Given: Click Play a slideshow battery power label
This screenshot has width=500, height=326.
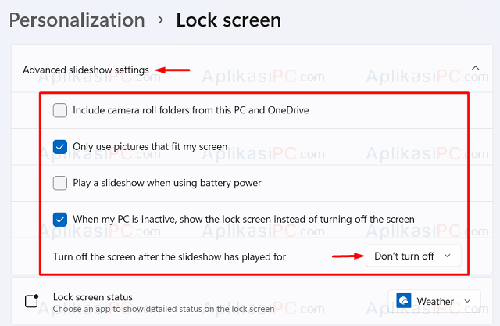Looking at the screenshot, I should coord(166,183).
